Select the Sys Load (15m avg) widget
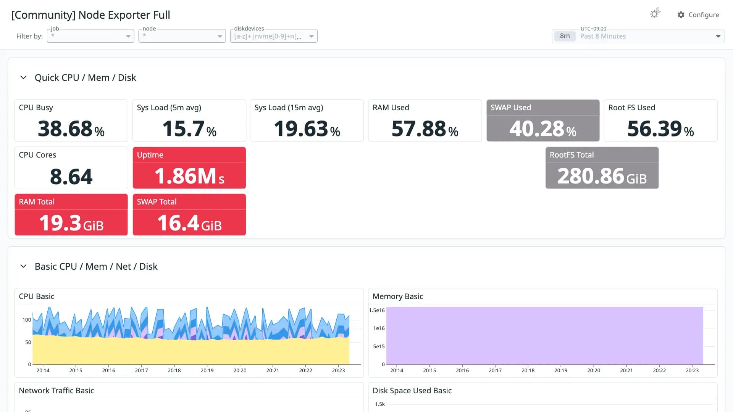 click(x=307, y=121)
